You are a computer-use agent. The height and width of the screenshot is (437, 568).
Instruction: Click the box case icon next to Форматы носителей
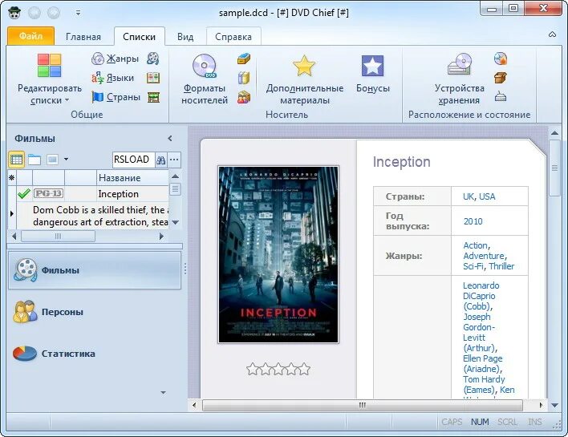(244, 59)
